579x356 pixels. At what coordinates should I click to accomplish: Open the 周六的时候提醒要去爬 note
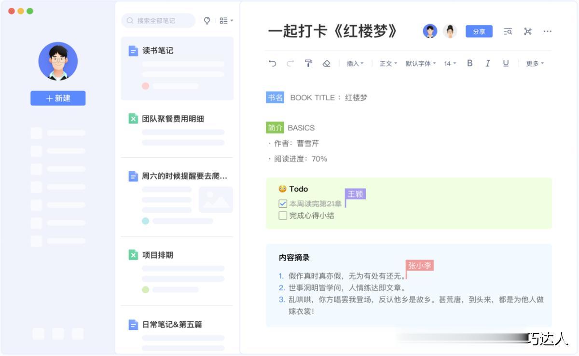pyautogui.click(x=177, y=198)
